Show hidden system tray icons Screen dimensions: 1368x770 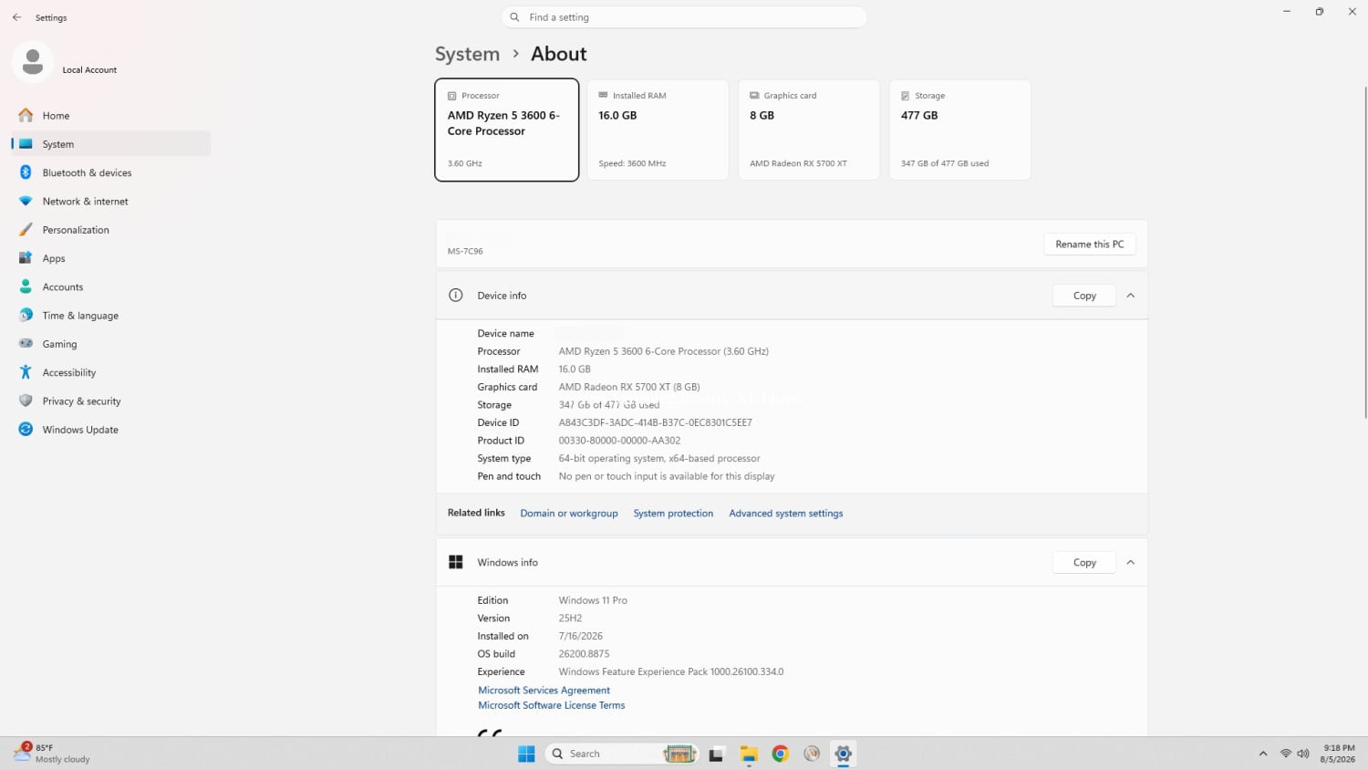point(1263,754)
